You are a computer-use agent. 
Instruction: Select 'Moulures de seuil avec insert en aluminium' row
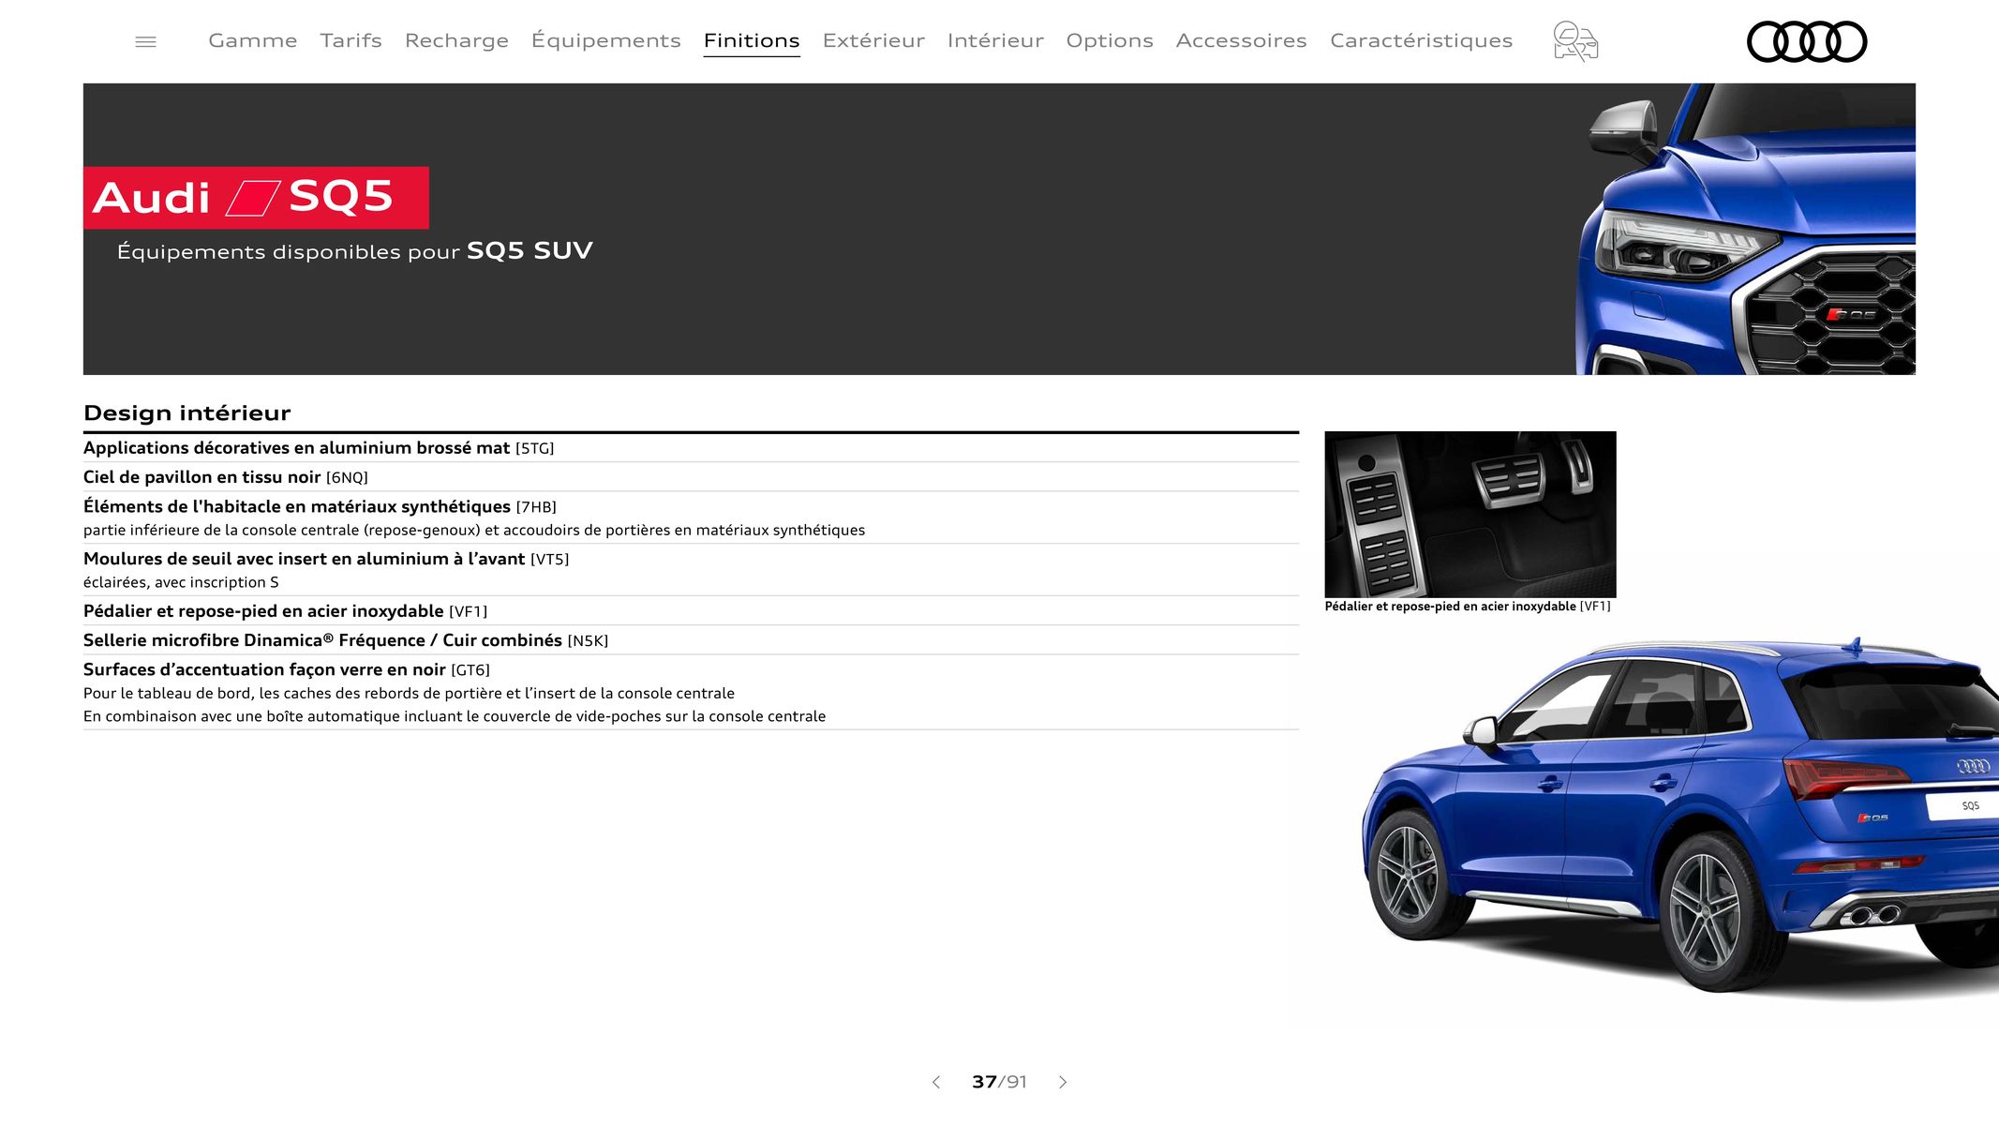tap(691, 570)
